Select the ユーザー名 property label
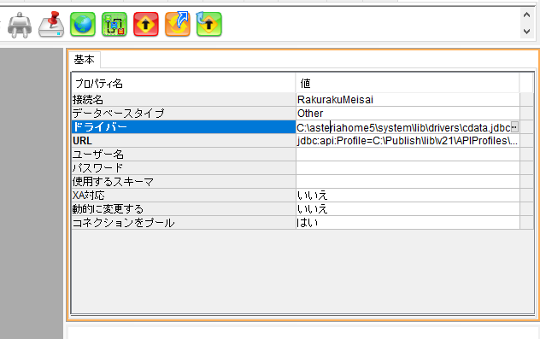 coord(184,155)
